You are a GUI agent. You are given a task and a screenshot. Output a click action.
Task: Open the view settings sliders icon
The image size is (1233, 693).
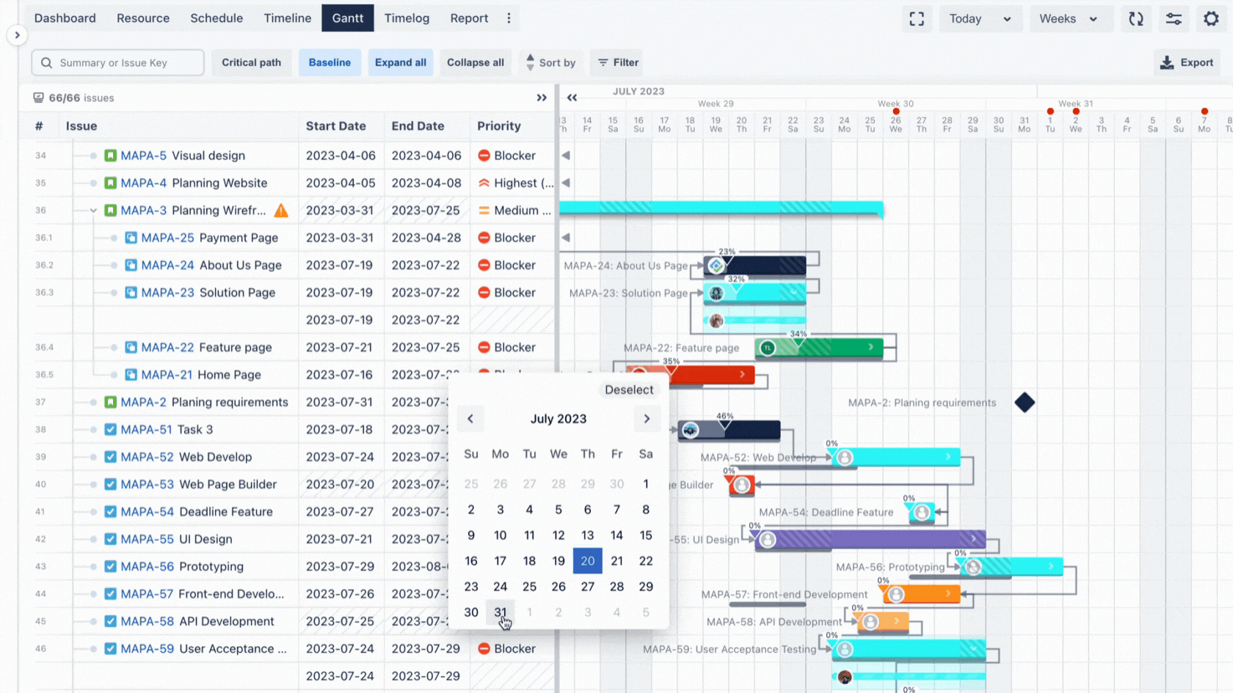(1174, 18)
